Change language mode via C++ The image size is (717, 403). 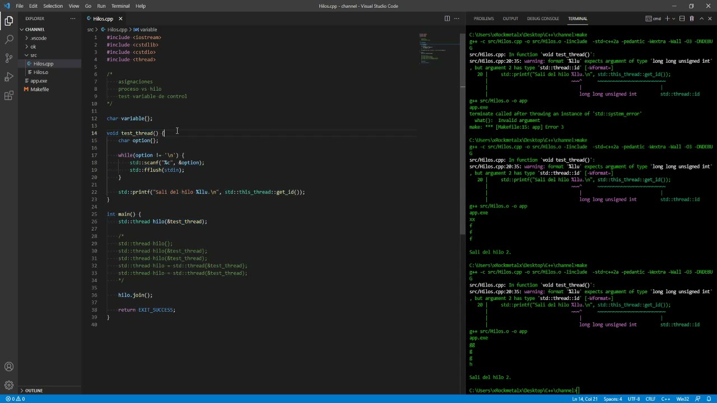(665, 399)
